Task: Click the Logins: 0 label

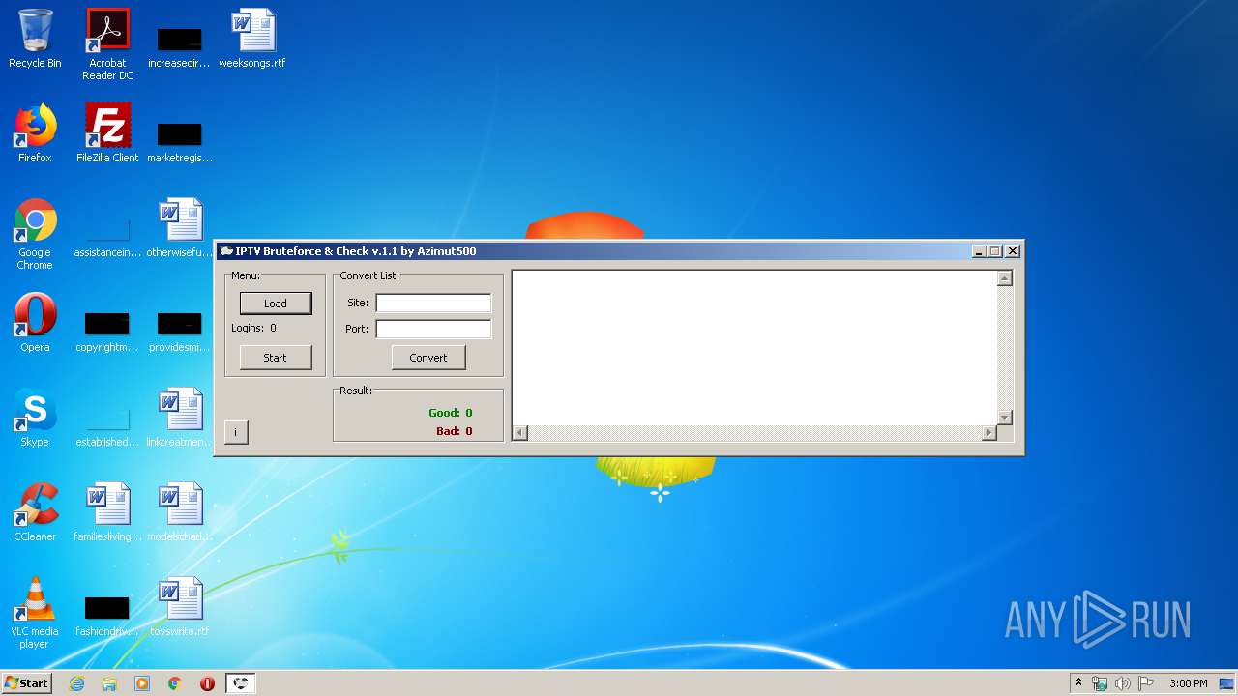Action: (x=253, y=328)
